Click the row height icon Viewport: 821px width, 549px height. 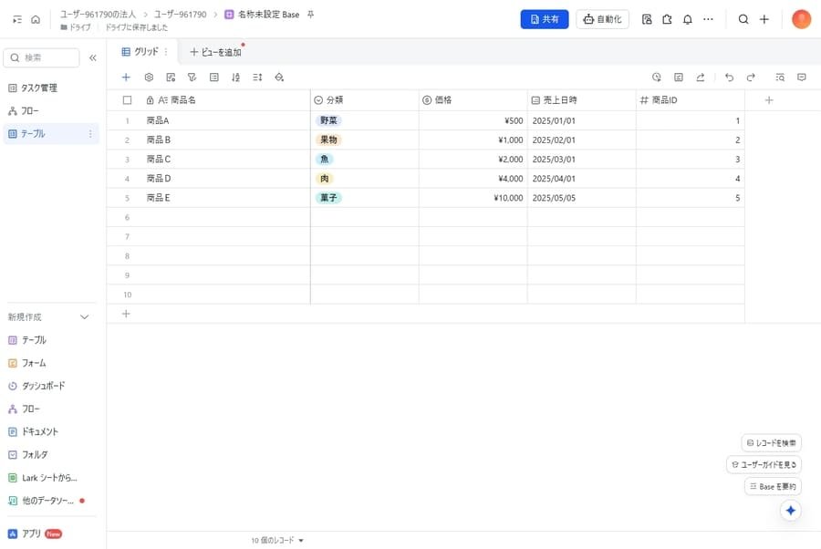coord(257,78)
